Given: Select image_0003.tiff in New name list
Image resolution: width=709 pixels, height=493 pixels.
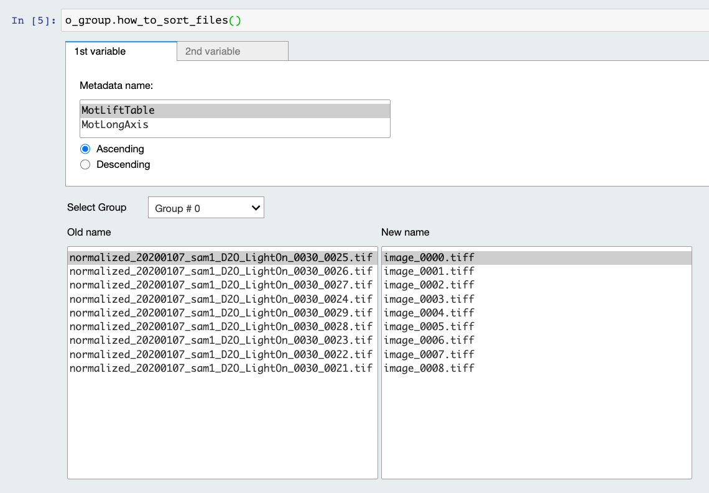Looking at the screenshot, I should click(429, 299).
